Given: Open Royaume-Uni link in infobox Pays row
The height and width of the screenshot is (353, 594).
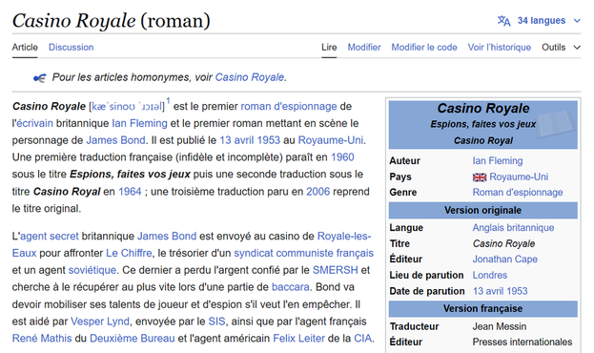Looking at the screenshot, I should tap(519, 177).
